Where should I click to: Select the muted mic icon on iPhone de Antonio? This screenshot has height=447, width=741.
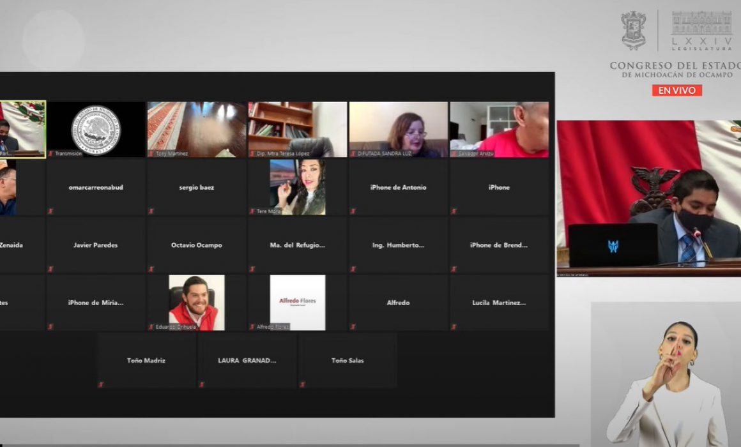coord(353,211)
